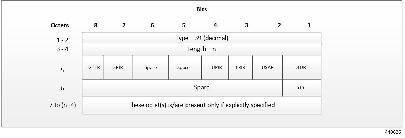This screenshot has width=405, height=138.
Task: Click the octet label 7 to (n+4)
Action: click(x=62, y=105)
